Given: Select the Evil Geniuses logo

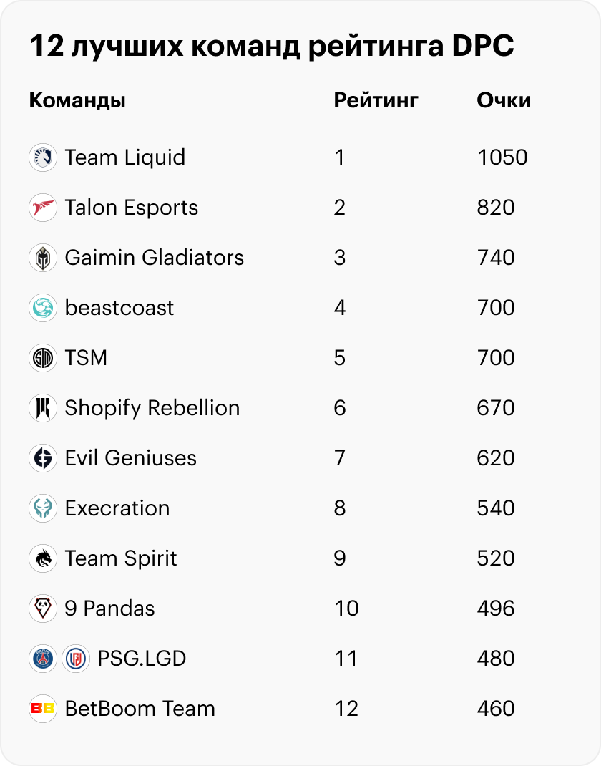Looking at the screenshot, I should pos(43,458).
